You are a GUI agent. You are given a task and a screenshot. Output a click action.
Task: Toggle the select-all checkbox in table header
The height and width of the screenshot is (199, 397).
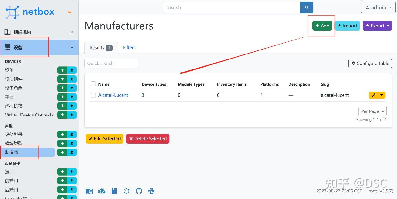[x=93, y=84]
